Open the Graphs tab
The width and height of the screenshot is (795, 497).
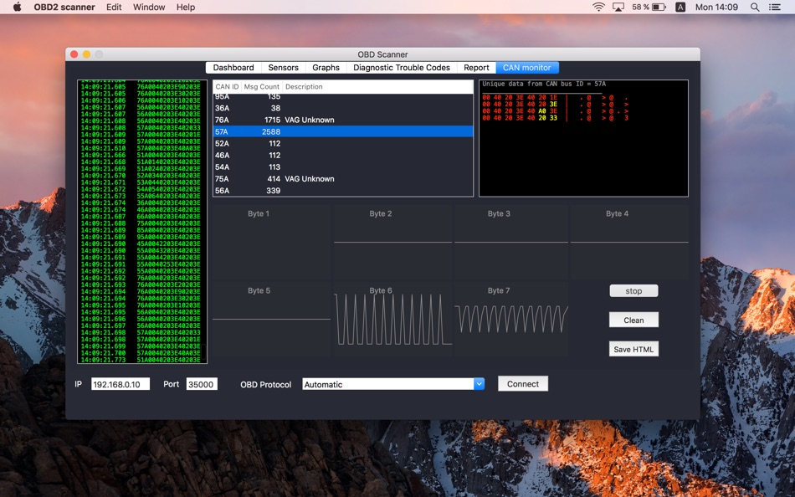pos(326,68)
